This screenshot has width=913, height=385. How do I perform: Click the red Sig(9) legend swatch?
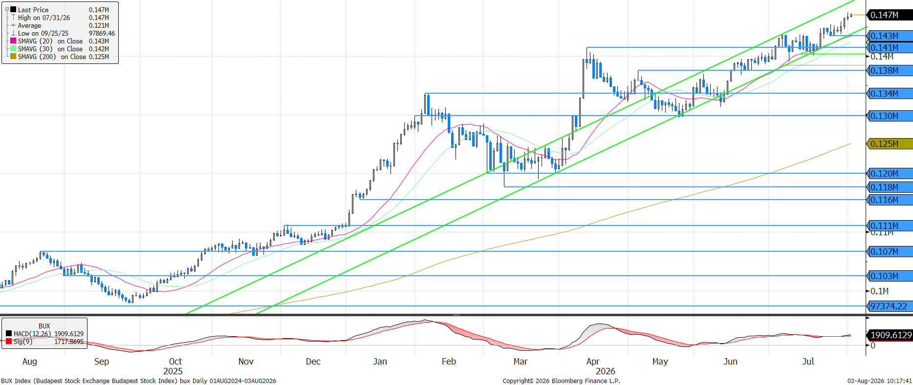(9, 342)
